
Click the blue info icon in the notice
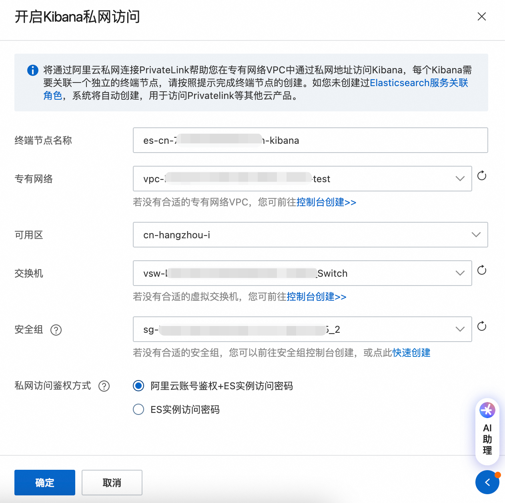pos(33,70)
